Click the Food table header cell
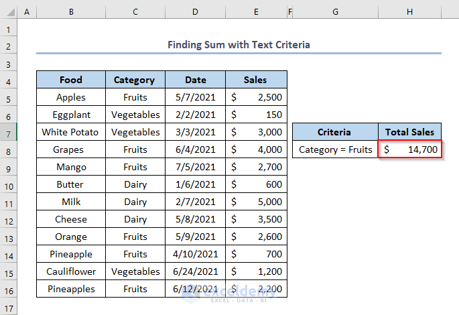Image resolution: width=459 pixels, height=315 pixels. click(x=70, y=80)
